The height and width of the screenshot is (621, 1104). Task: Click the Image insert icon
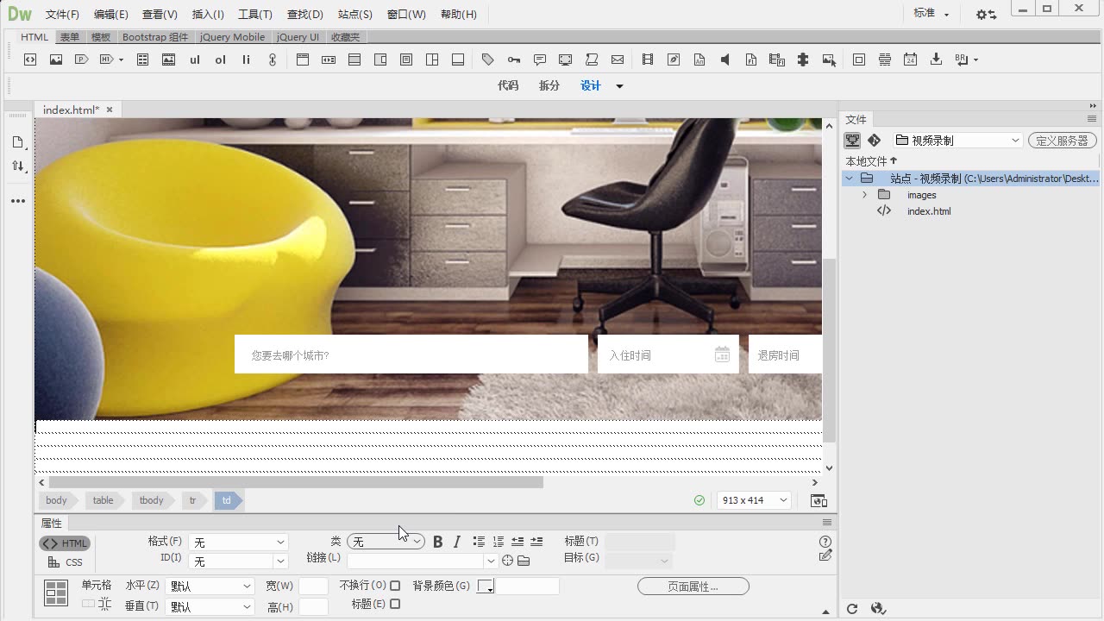(x=56, y=60)
